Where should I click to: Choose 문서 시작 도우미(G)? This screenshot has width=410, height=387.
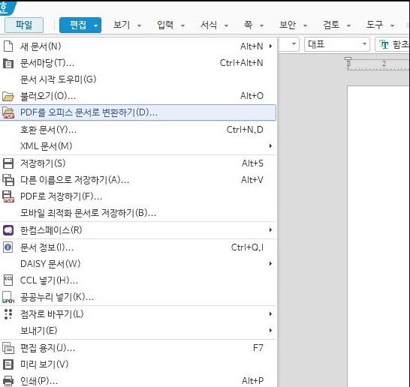tap(138, 79)
